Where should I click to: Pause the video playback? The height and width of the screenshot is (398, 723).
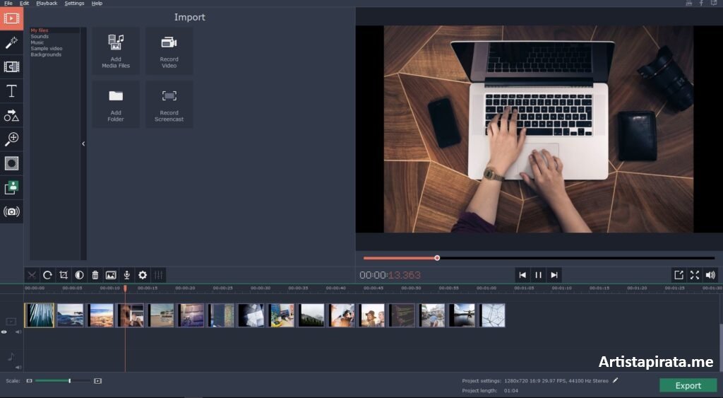point(538,275)
